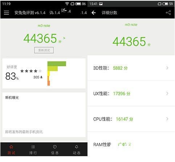Tap the m3 note label on left screen
175x162 pixels.
coord(44,26)
